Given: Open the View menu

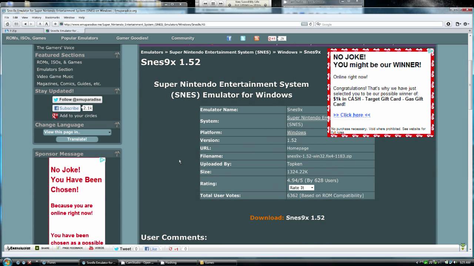Looking at the screenshot, I should coord(25,17).
